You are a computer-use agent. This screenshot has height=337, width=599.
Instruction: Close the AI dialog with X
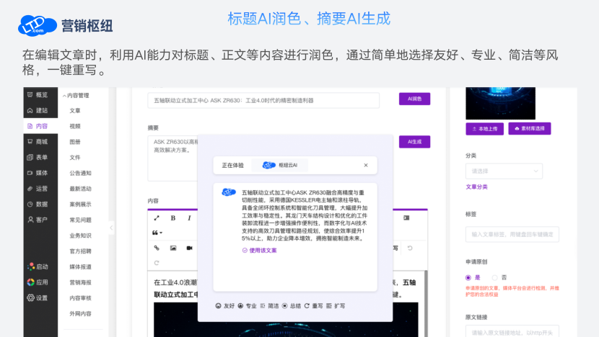pyautogui.click(x=366, y=165)
